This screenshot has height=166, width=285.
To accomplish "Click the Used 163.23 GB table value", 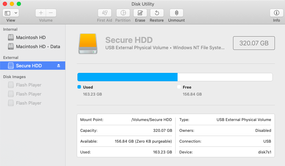I will (163, 152).
